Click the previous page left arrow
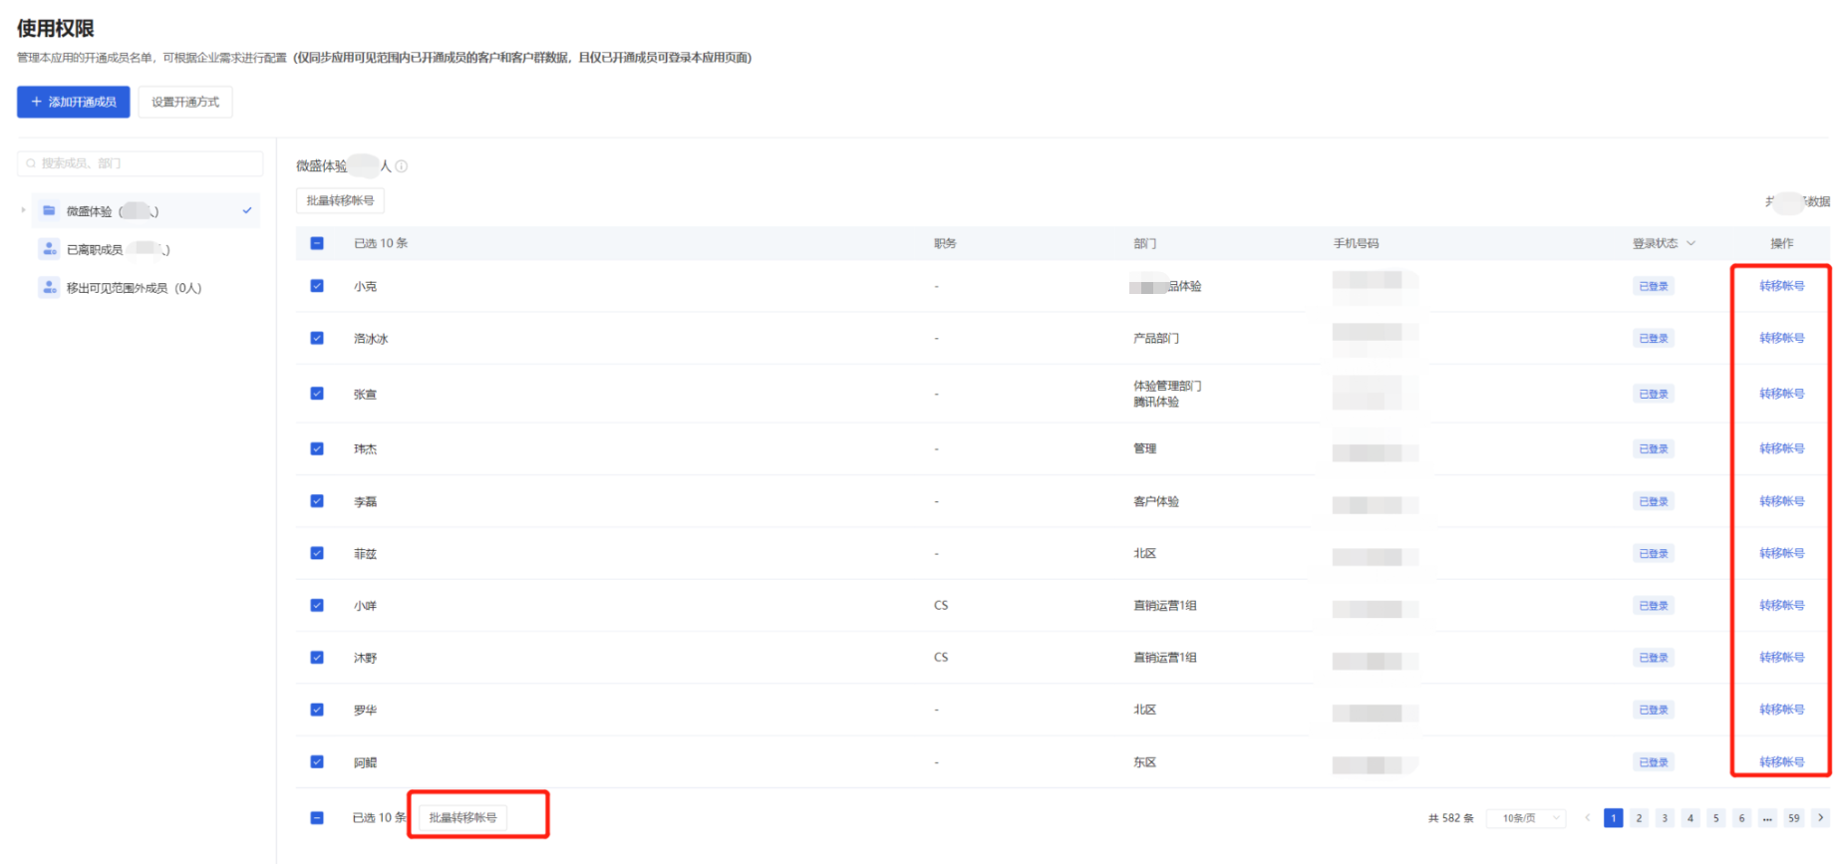1841x864 pixels. 1587,817
